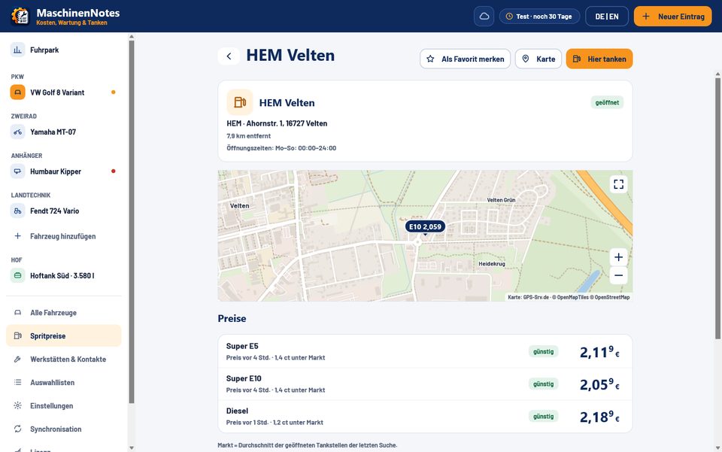Click the Hier tanken button
This screenshot has height=452, width=722.
click(x=599, y=59)
